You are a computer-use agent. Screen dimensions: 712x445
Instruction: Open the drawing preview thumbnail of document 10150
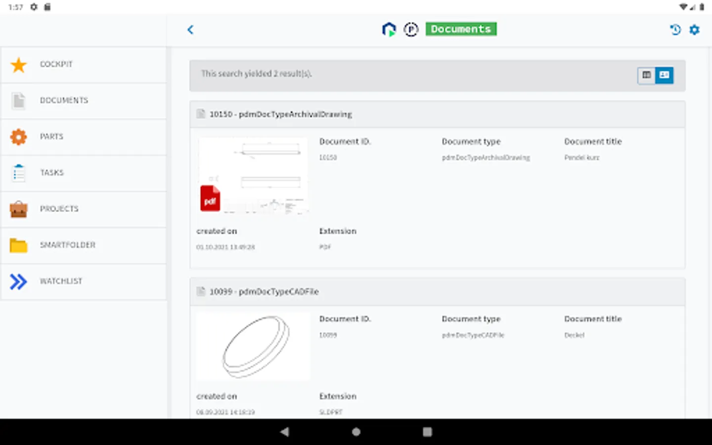click(x=253, y=176)
